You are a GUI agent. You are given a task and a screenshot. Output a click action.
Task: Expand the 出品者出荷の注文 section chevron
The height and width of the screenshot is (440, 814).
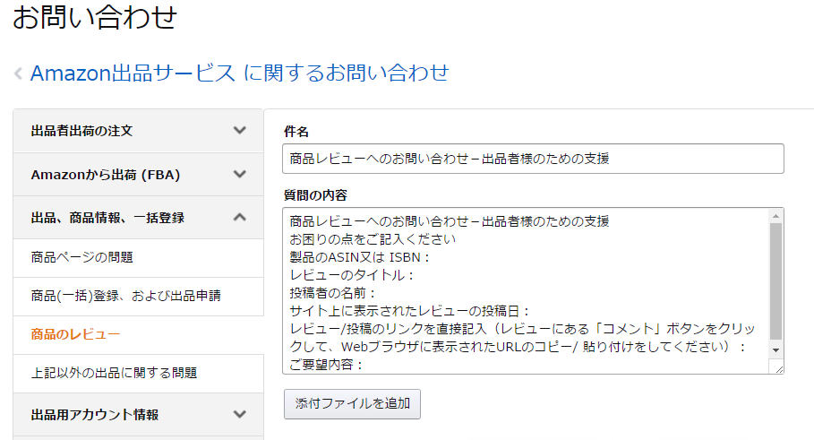pyautogui.click(x=239, y=131)
